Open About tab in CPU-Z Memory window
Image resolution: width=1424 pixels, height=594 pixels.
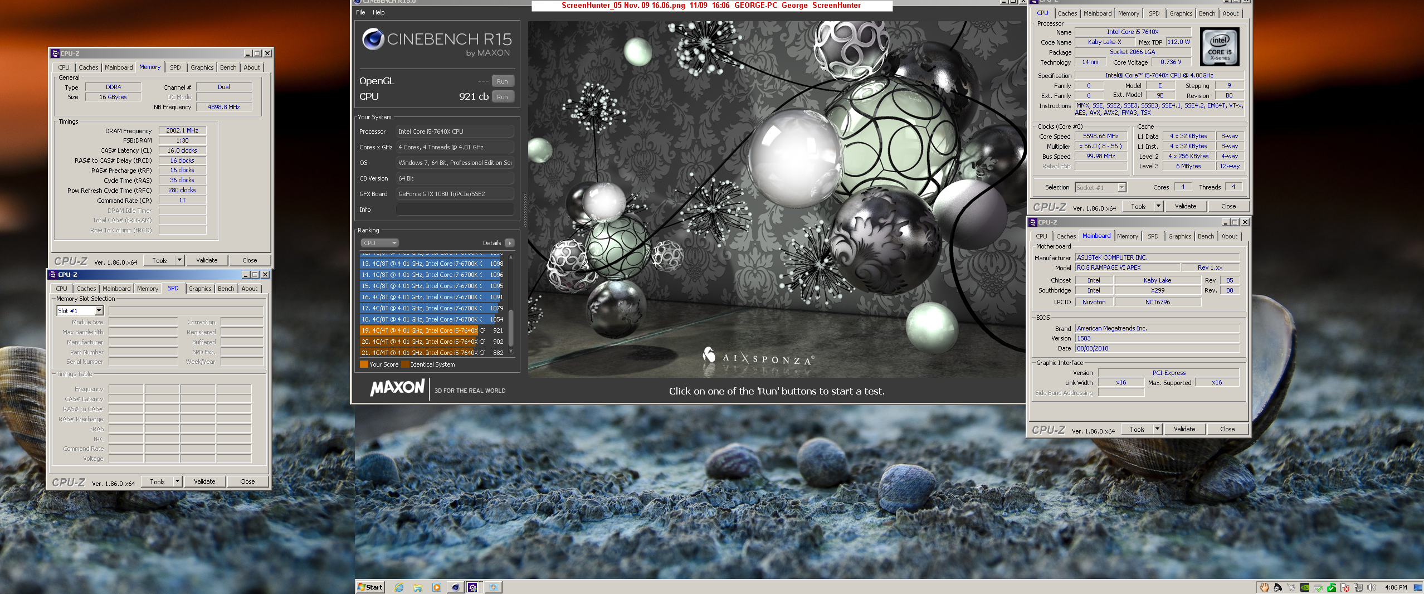(x=251, y=67)
